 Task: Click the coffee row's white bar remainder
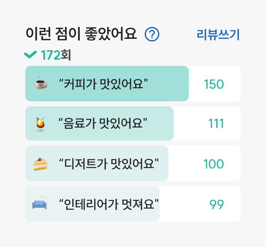[x=214, y=84]
